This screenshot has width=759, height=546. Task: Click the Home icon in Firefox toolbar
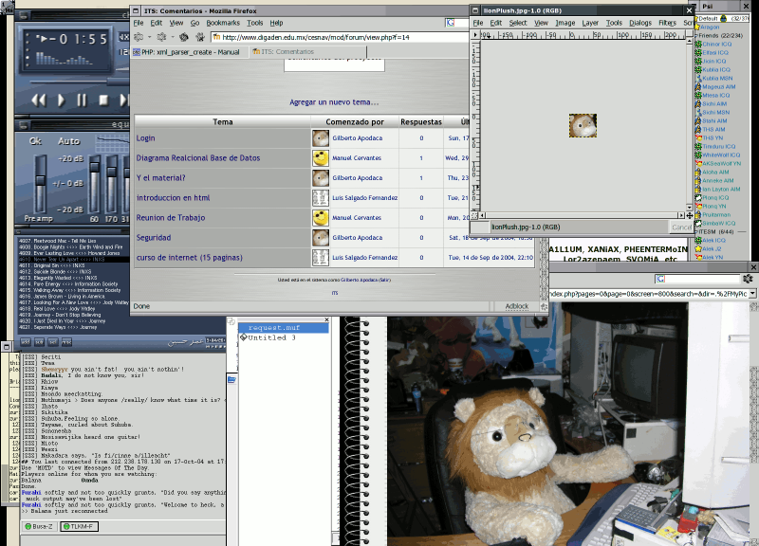coord(199,38)
